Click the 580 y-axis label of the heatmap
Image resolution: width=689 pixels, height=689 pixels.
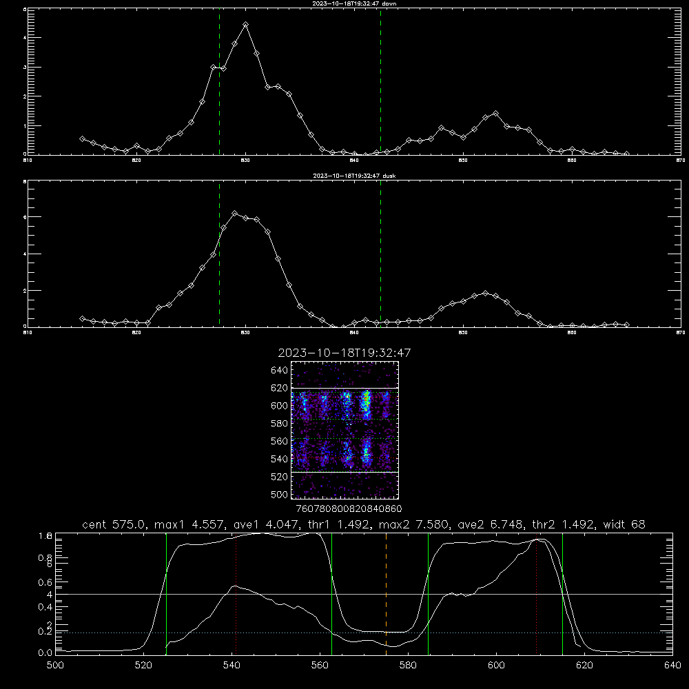click(x=279, y=424)
